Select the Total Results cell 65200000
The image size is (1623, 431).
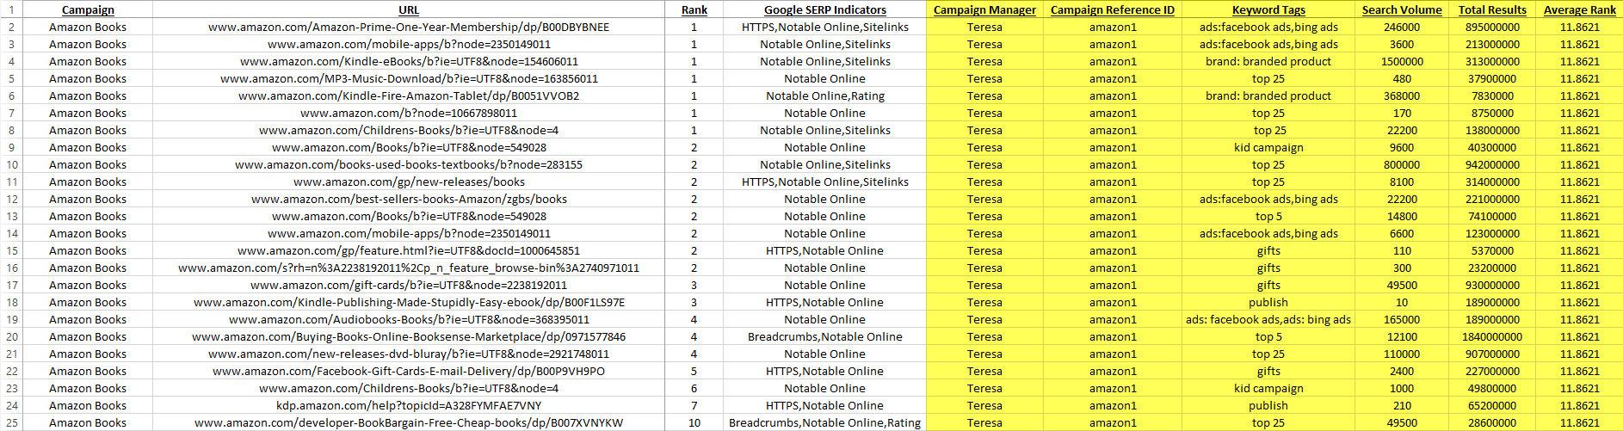[x=1492, y=405]
